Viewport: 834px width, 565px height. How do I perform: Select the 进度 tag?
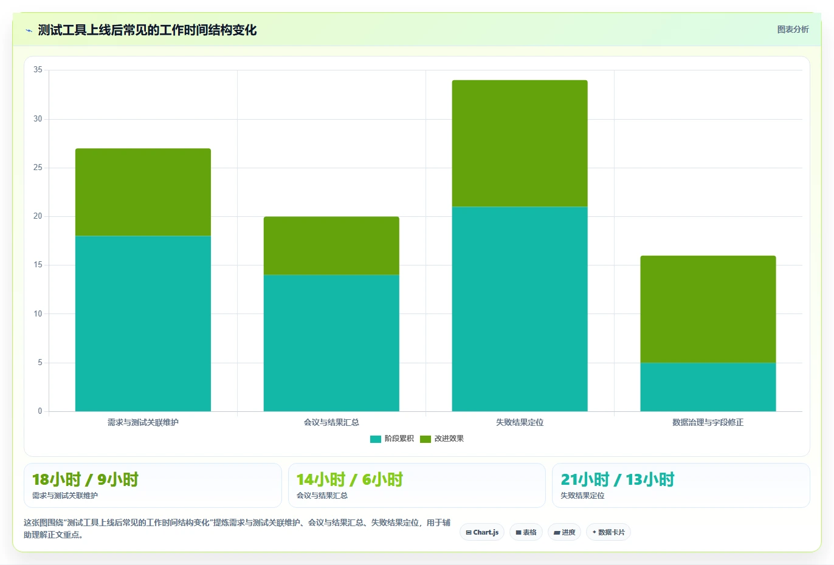click(x=564, y=532)
